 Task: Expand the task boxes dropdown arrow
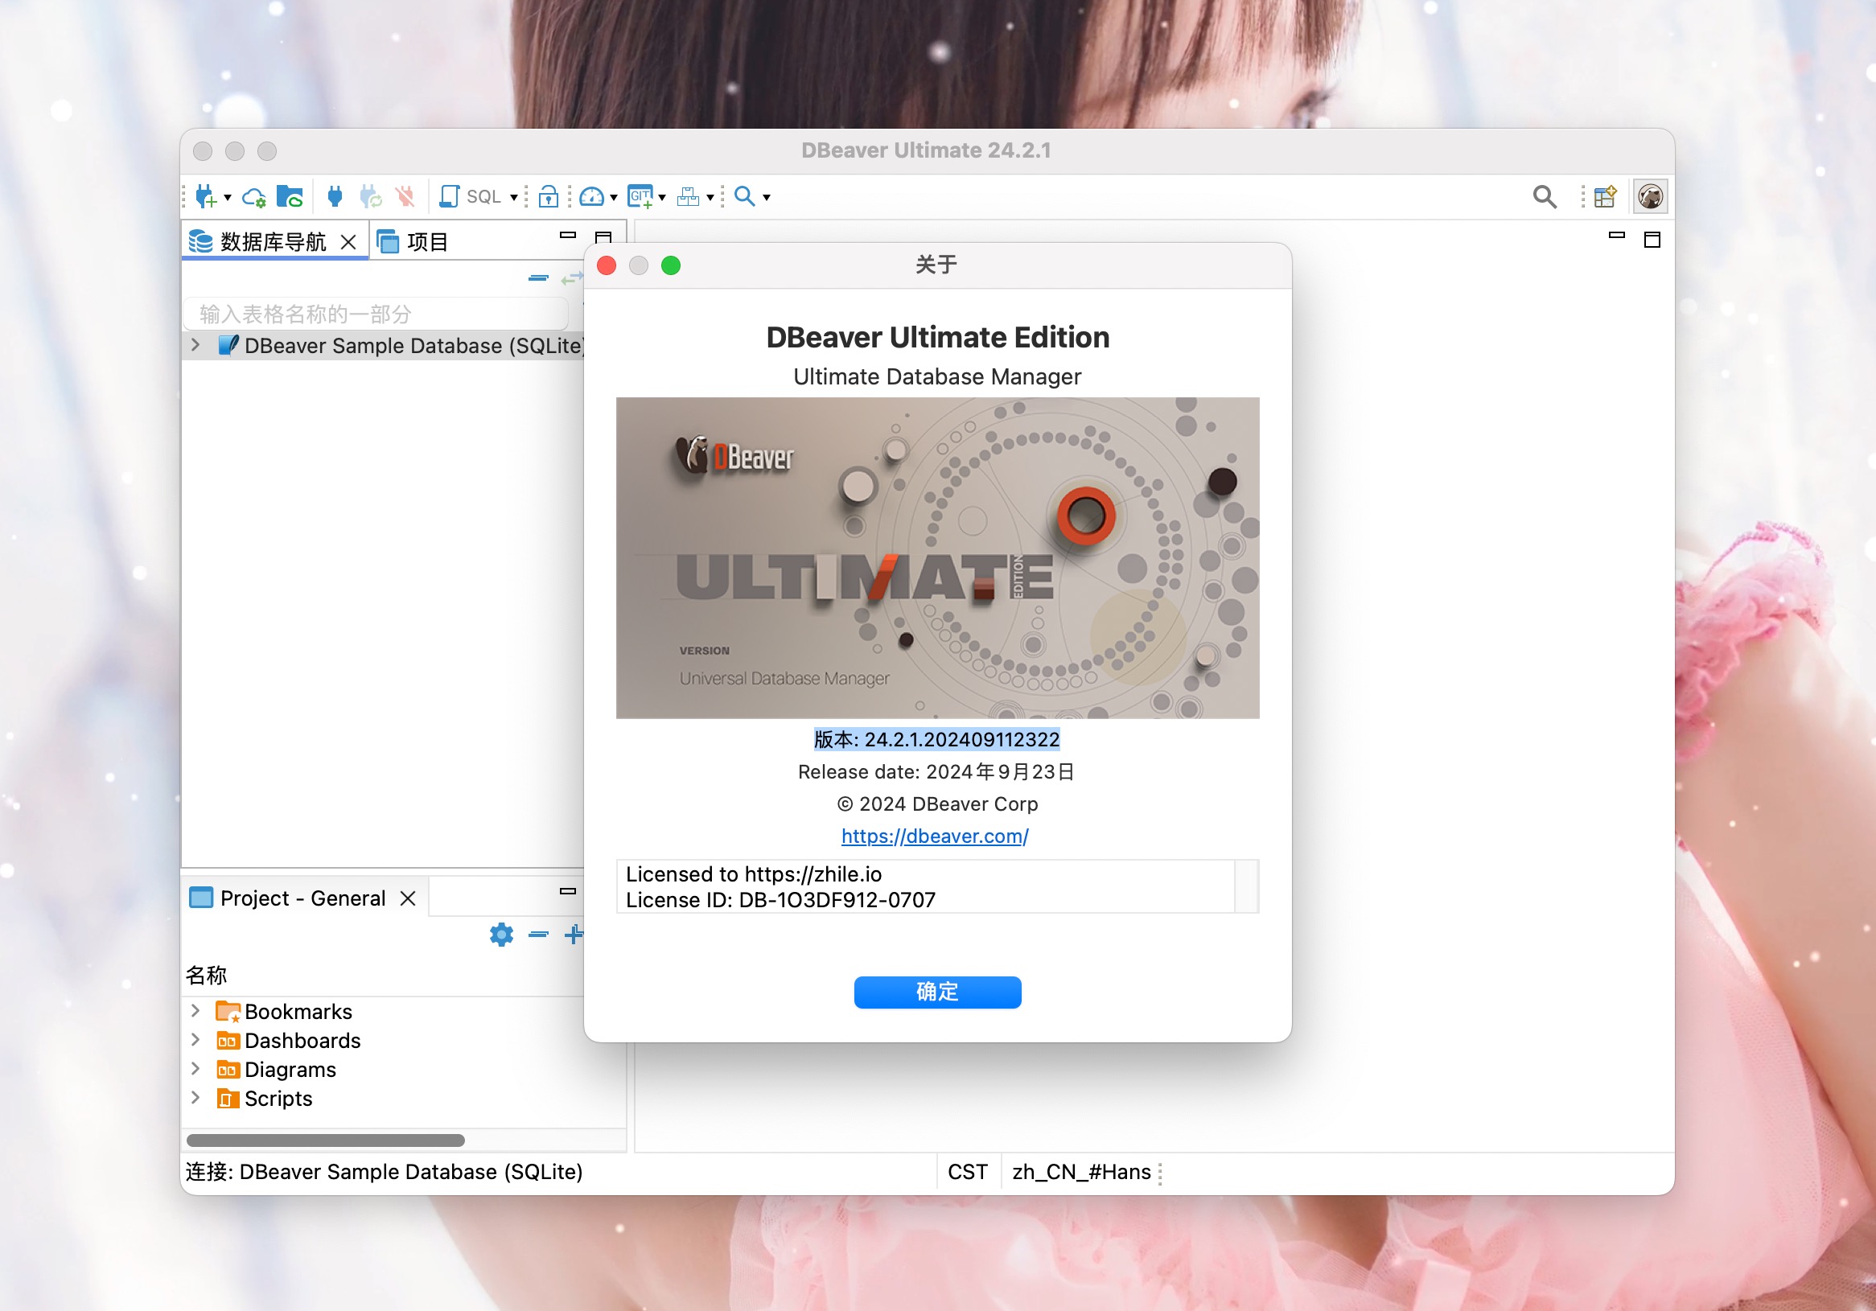click(710, 197)
